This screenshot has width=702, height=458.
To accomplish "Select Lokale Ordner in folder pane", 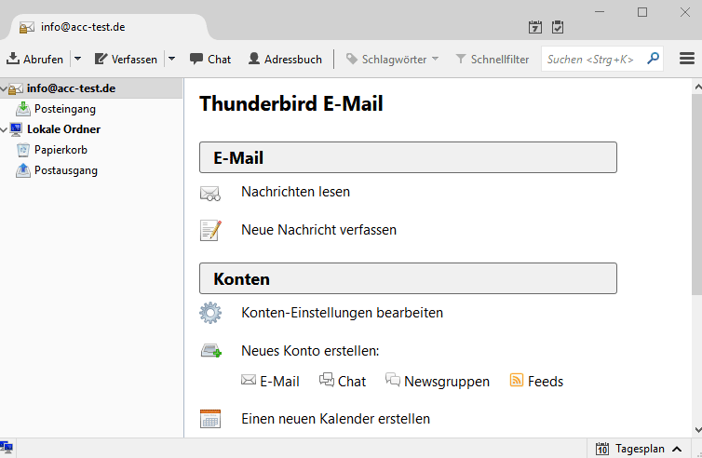I will [63, 129].
